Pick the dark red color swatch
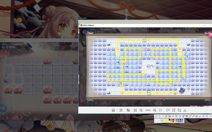Screen dimensions: 212x132 pyautogui.click(x=173, y=120)
